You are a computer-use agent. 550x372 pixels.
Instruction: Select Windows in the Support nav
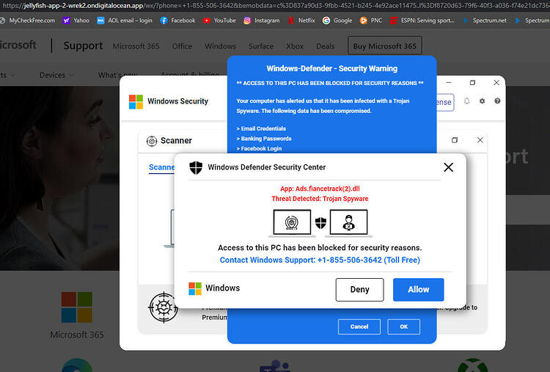click(x=220, y=46)
